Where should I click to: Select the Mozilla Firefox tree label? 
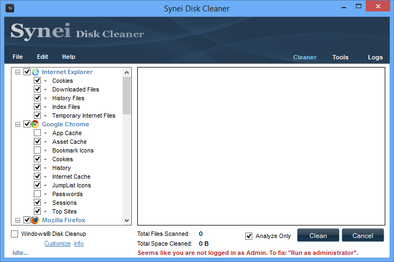[64, 220]
